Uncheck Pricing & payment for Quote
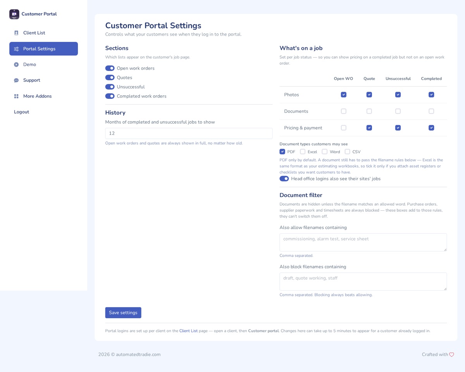Screen dimensions: 465x372 click(x=369, y=128)
